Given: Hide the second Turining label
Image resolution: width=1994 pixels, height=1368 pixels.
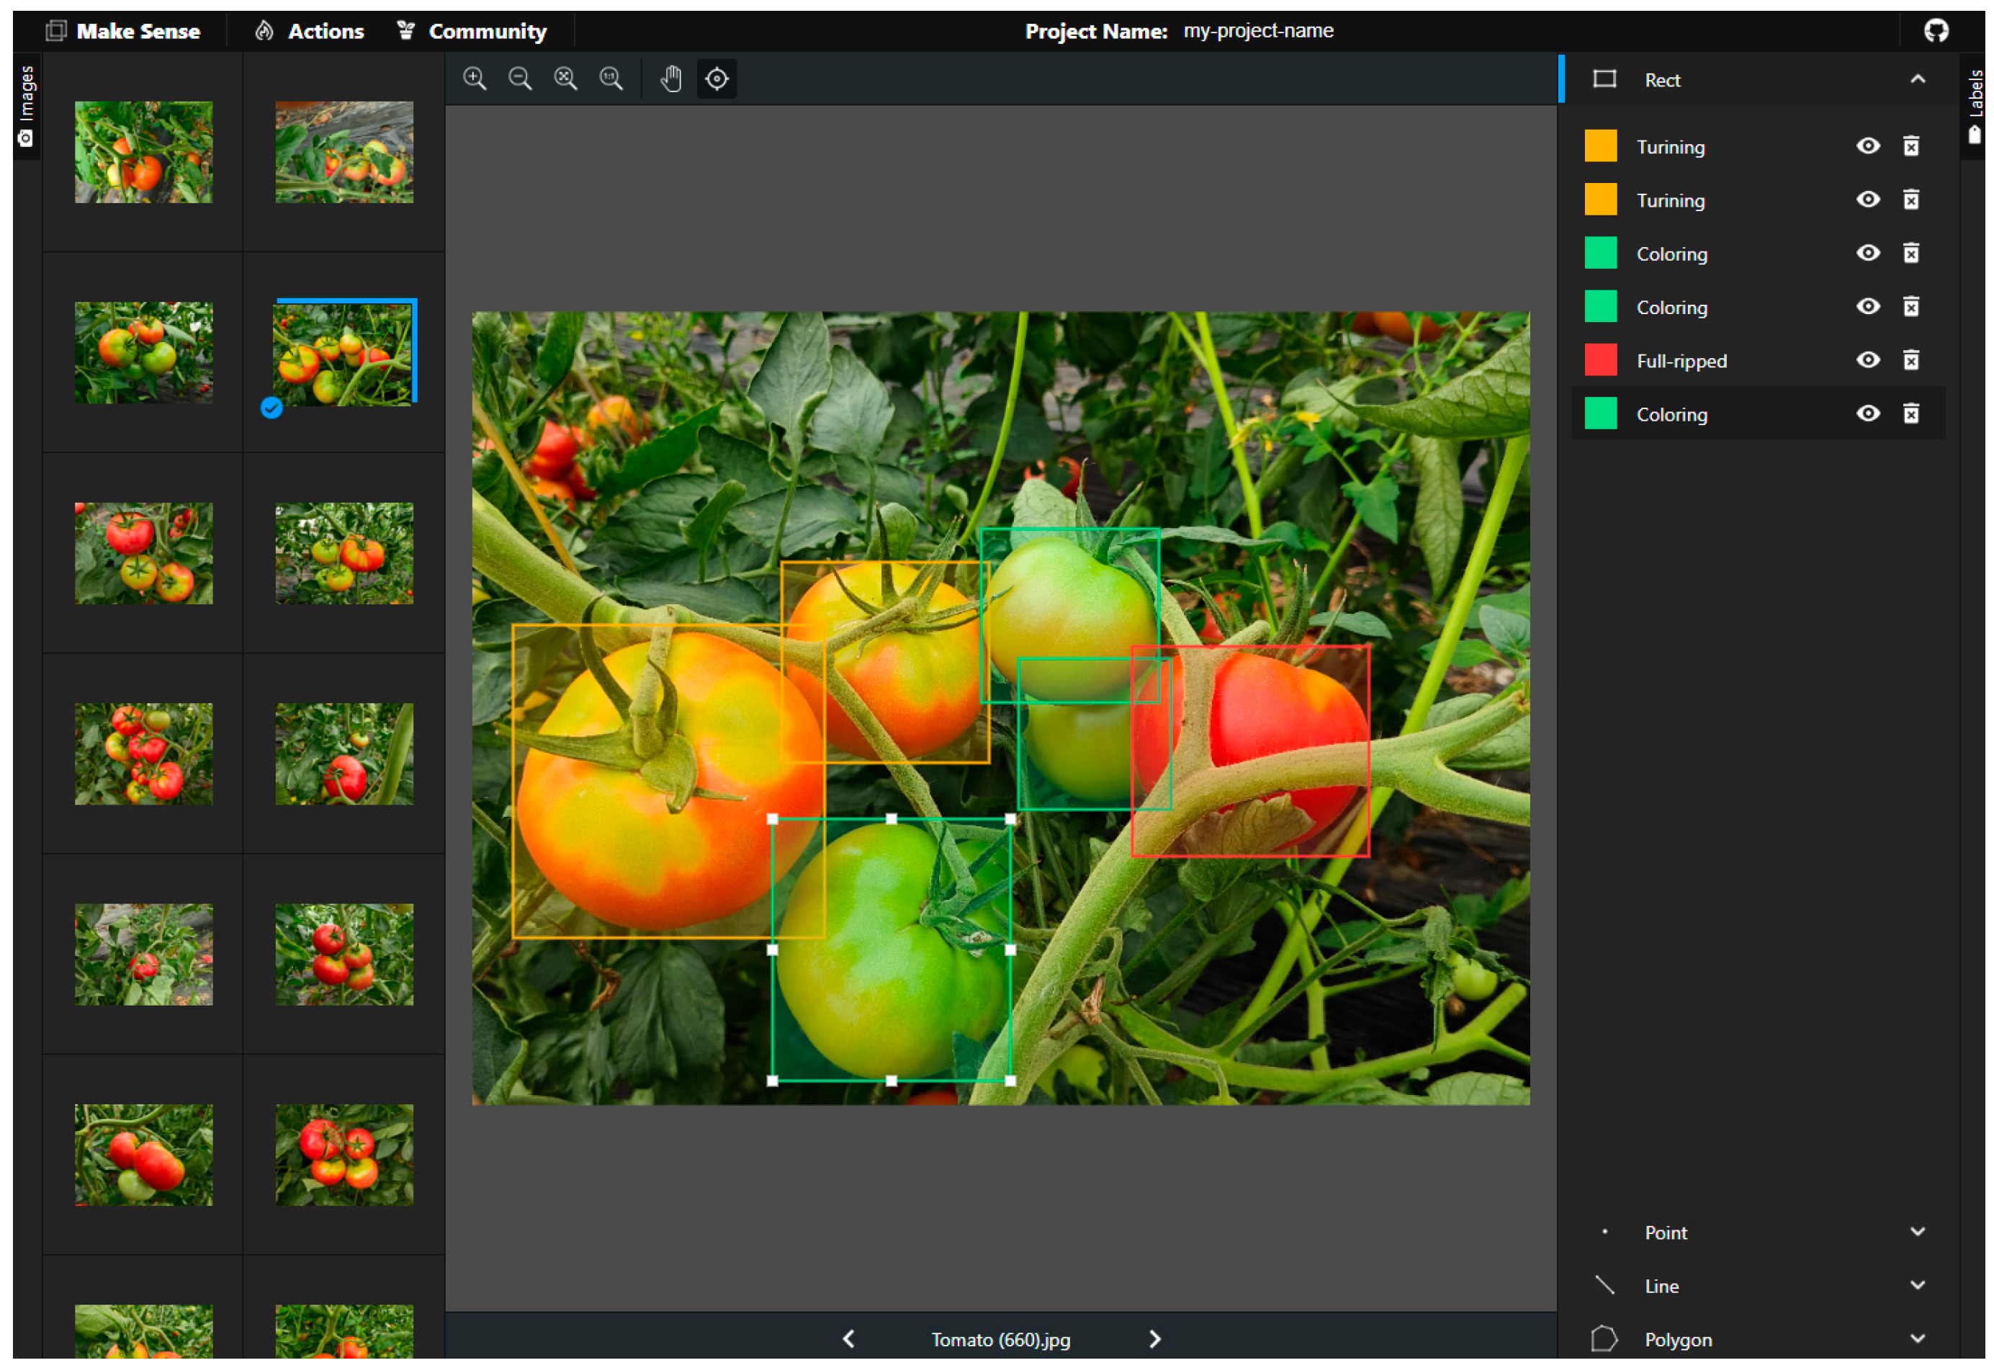Looking at the screenshot, I should point(1868,200).
